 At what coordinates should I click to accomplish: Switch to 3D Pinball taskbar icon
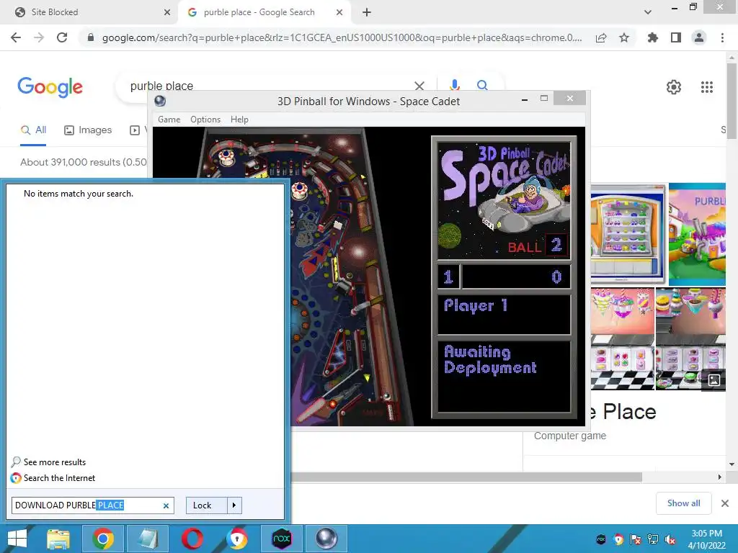click(326, 539)
